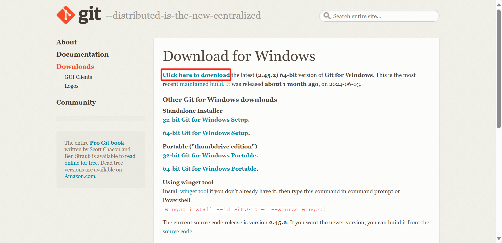Click the 'Click here to download' link
The image size is (502, 243).
196,75
